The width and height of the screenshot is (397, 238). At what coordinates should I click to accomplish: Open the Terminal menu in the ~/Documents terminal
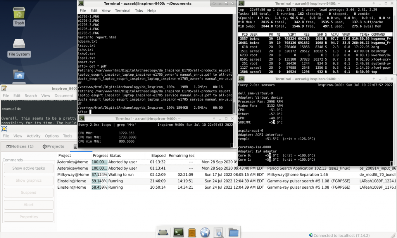coord(123,10)
